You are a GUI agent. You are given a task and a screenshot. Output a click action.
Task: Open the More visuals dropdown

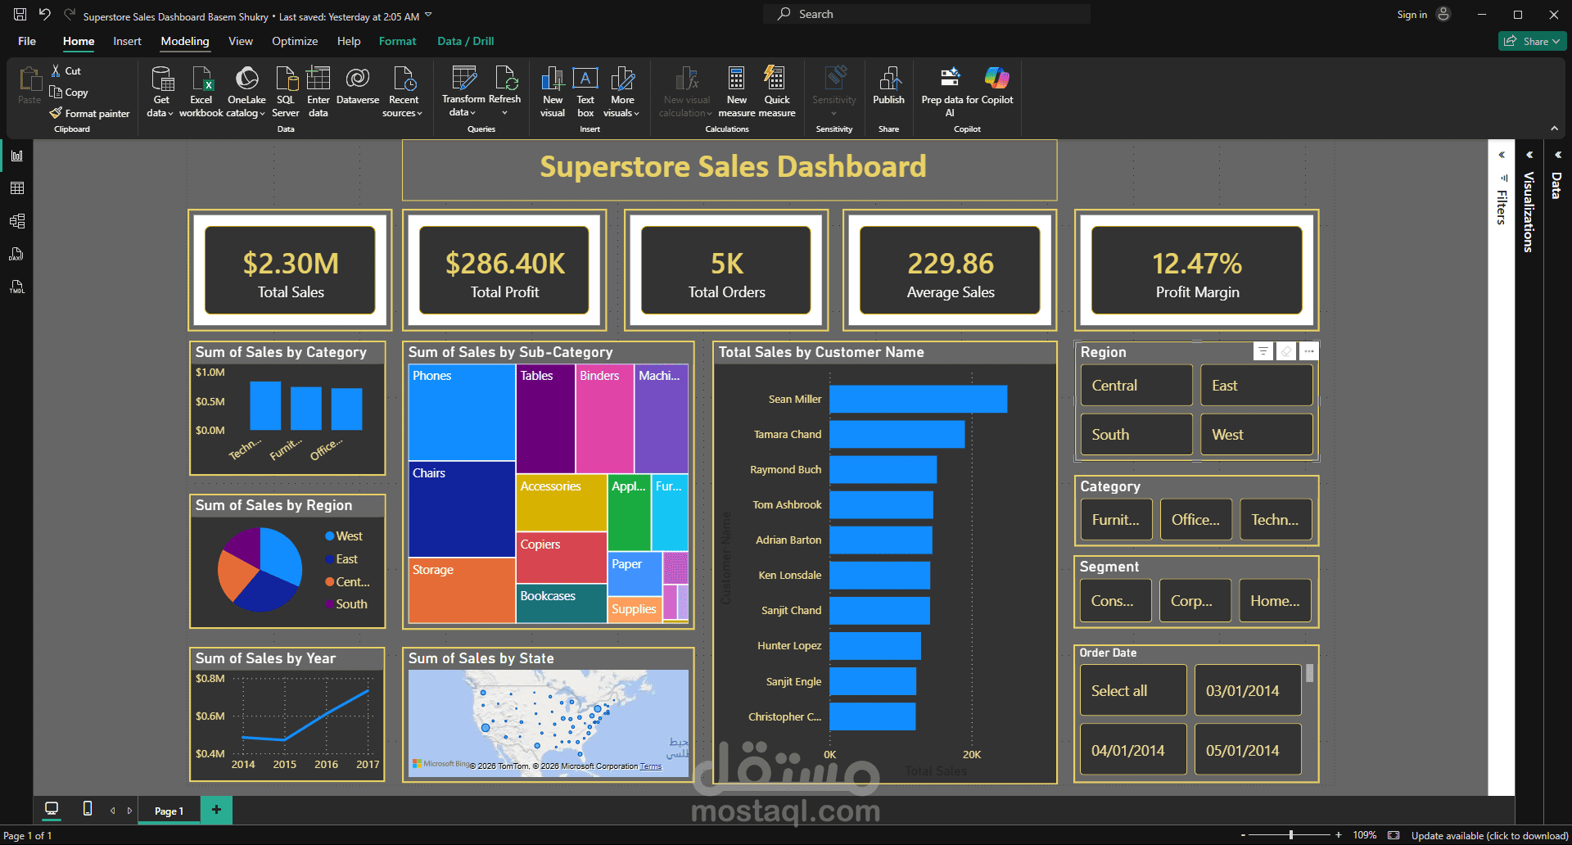click(x=621, y=92)
